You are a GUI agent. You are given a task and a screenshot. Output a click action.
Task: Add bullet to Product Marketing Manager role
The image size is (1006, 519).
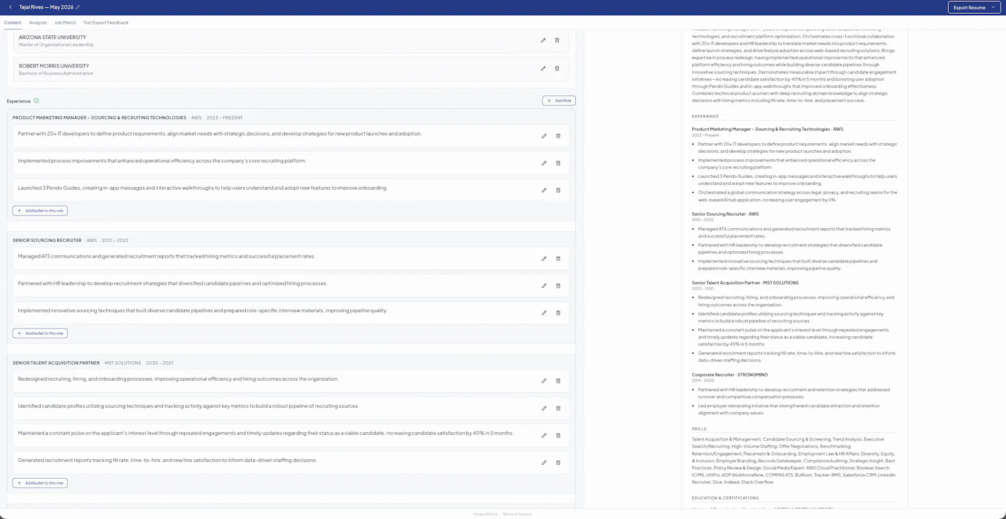40,210
